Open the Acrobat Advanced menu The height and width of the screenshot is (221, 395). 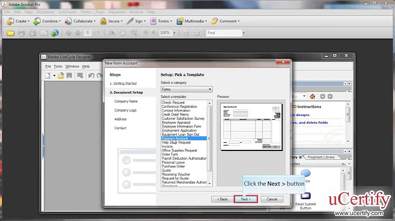tap(117, 12)
